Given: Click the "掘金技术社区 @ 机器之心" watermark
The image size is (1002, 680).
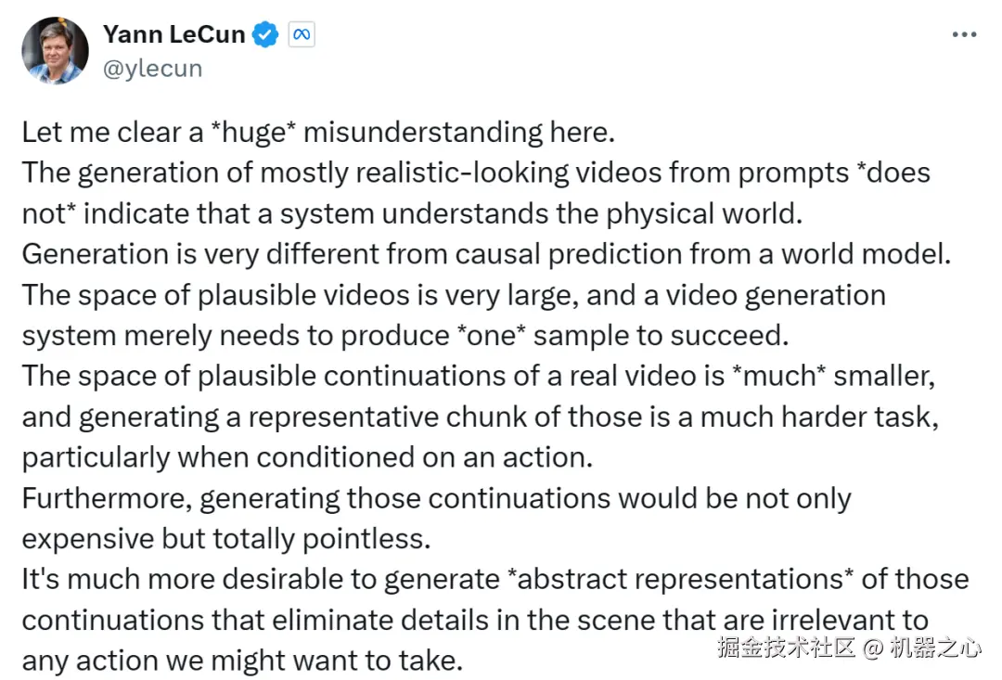Looking at the screenshot, I should [848, 648].
